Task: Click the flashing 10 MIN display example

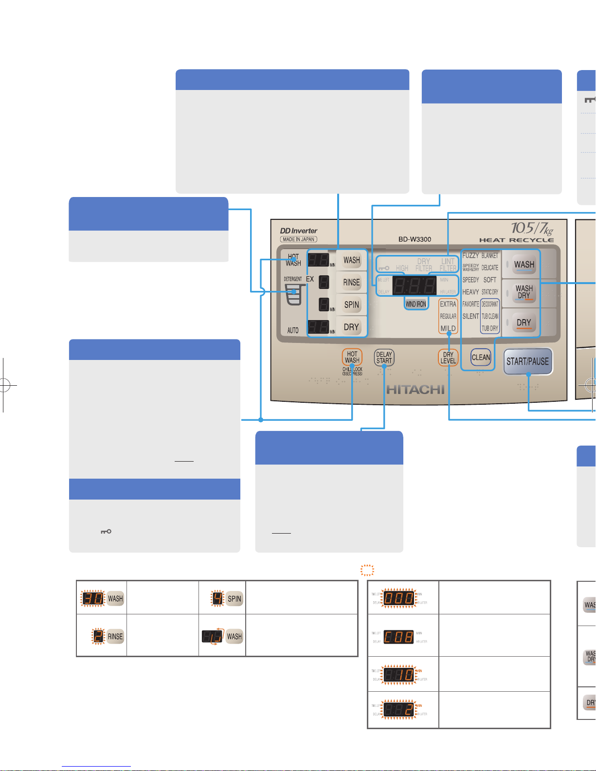Action: (x=399, y=675)
